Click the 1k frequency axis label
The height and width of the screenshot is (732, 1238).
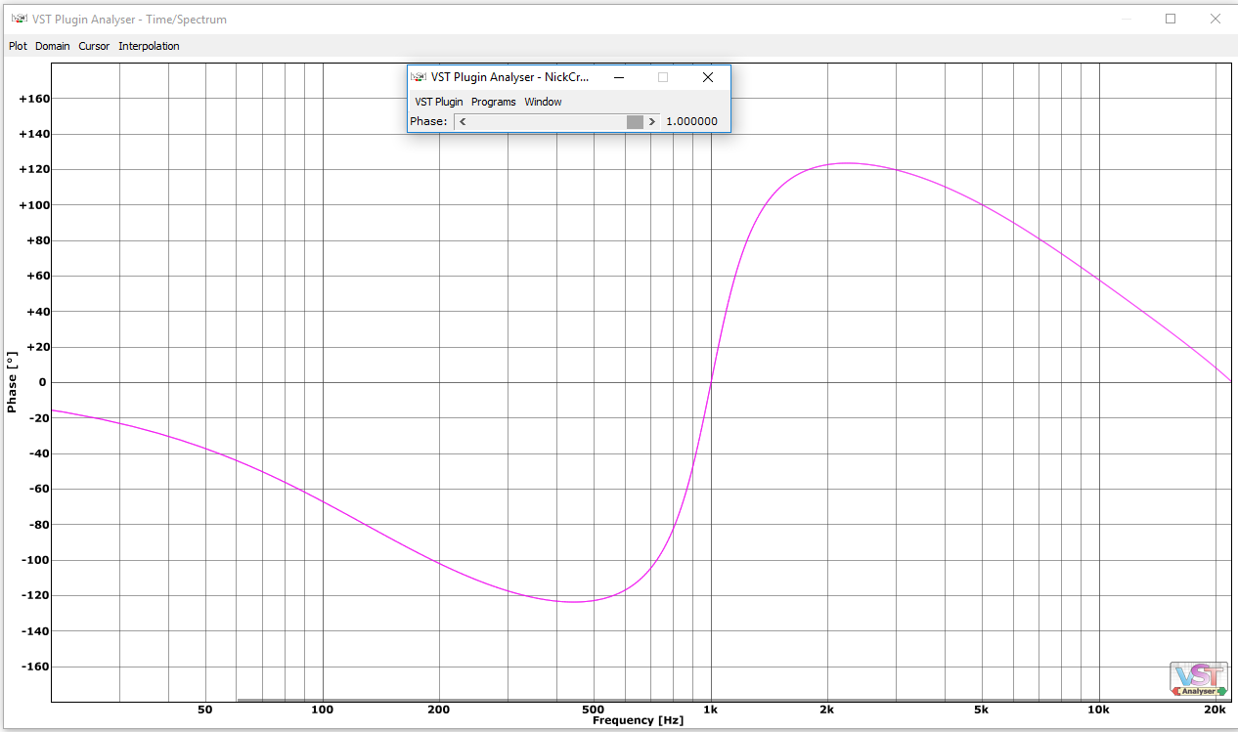pos(711,710)
